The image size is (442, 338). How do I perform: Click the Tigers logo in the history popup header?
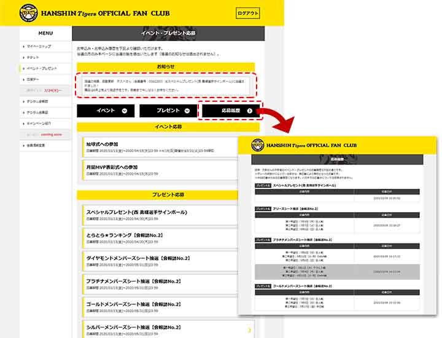click(257, 145)
